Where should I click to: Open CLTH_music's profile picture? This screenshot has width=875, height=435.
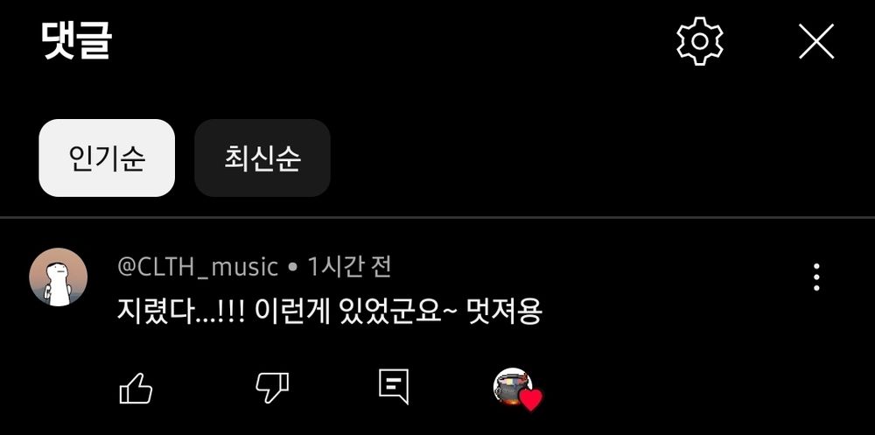click(58, 277)
